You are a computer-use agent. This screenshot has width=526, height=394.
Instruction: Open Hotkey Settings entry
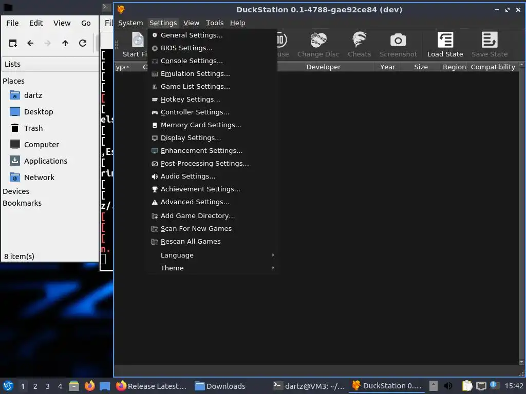pos(212,99)
